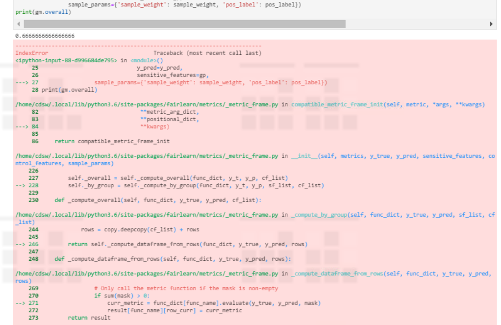Click line 82 **metric_arg_dict
This screenshot has height=325, width=501.
coord(170,112)
